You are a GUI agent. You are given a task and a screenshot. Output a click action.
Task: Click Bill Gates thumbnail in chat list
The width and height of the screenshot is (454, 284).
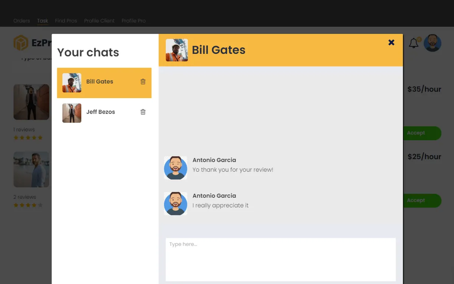click(72, 83)
